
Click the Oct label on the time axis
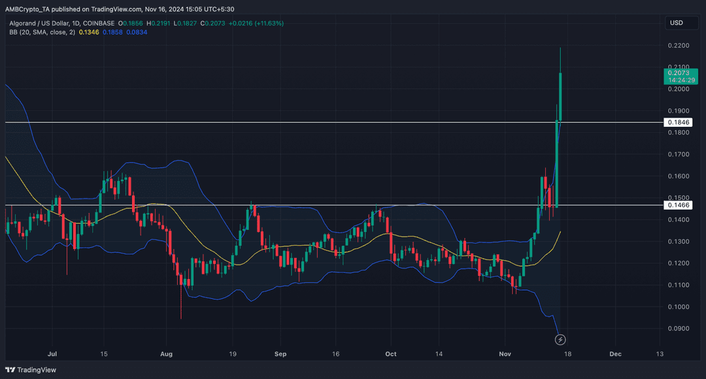click(390, 354)
